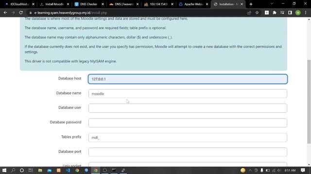Image resolution: width=311 pixels, height=174 pixels.
Task: Open File Explorer from the taskbar
Action: [x=40, y=170]
